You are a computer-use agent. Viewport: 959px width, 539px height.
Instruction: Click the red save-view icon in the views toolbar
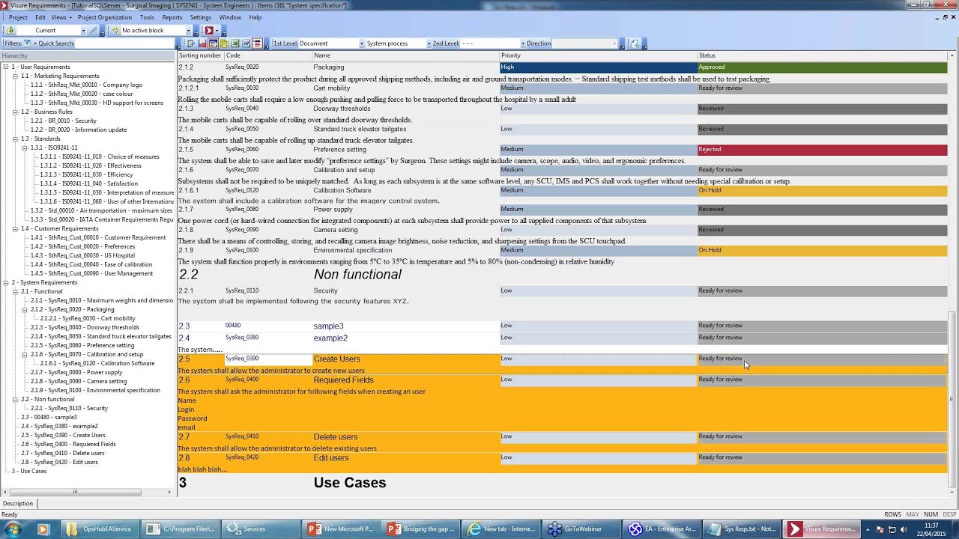202,43
